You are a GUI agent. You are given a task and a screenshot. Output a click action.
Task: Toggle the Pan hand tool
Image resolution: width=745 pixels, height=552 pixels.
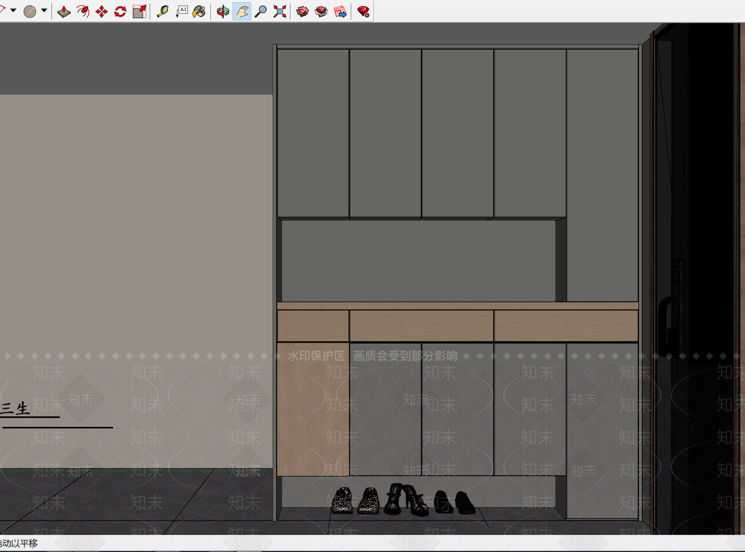tap(242, 12)
